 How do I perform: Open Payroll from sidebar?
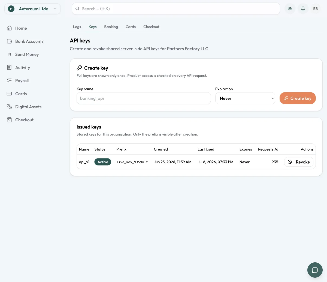tap(22, 80)
